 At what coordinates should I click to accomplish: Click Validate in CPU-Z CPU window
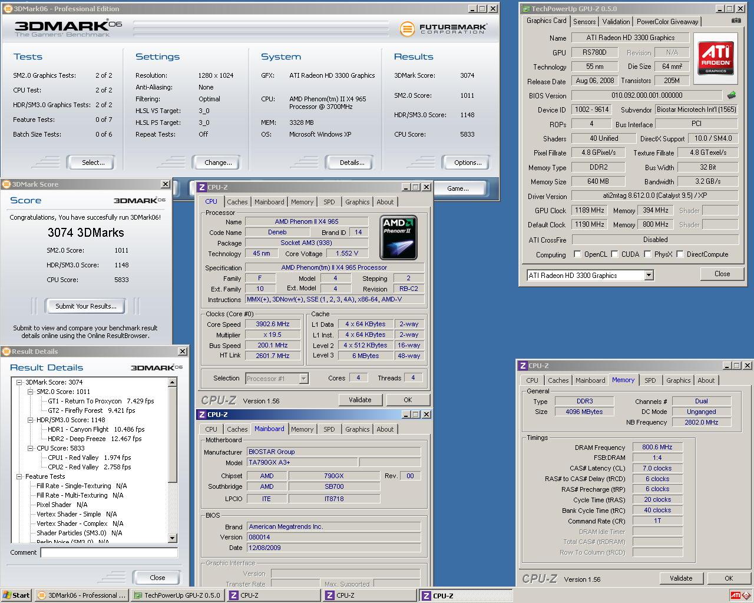click(360, 400)
